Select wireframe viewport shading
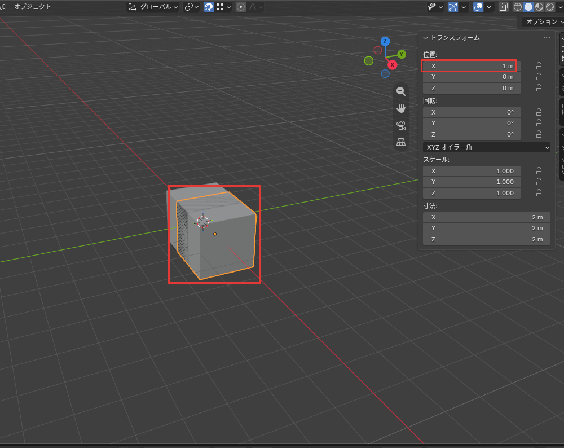This screenshot has height=448, width=564. [518, 7]
